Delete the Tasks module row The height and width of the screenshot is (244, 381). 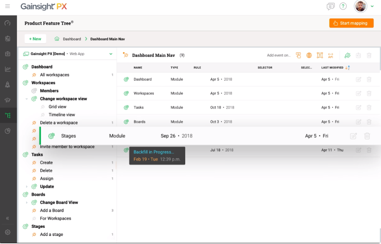coord(369,107)
